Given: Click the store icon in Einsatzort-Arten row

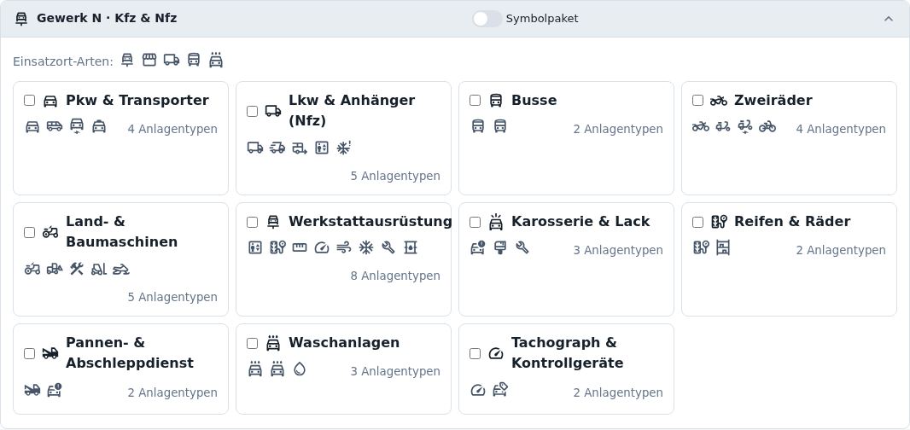Looking at the screenshot, I should coord(149,60).
